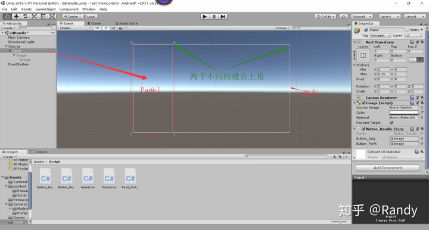Open Rect Transform settings gear

(422, 42)
